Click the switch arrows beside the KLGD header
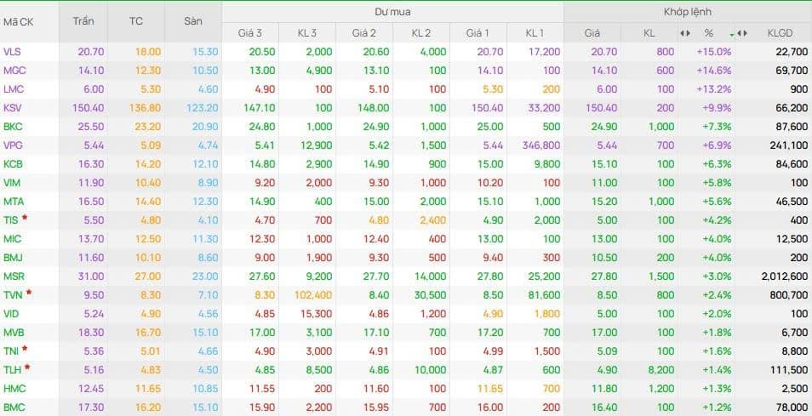The image size is (812, 416). [742, 33]
